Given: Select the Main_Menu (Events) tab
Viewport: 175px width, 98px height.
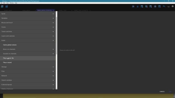Looking at the screenshot, I should point(45,10).
